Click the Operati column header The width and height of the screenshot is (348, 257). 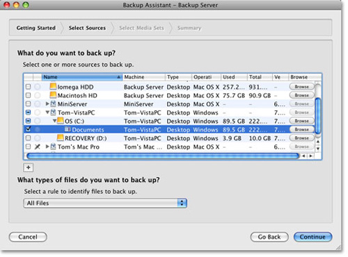click(x=206, y=77)
